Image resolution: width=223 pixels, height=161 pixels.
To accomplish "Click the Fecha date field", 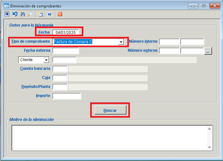I will coord(66,32).
